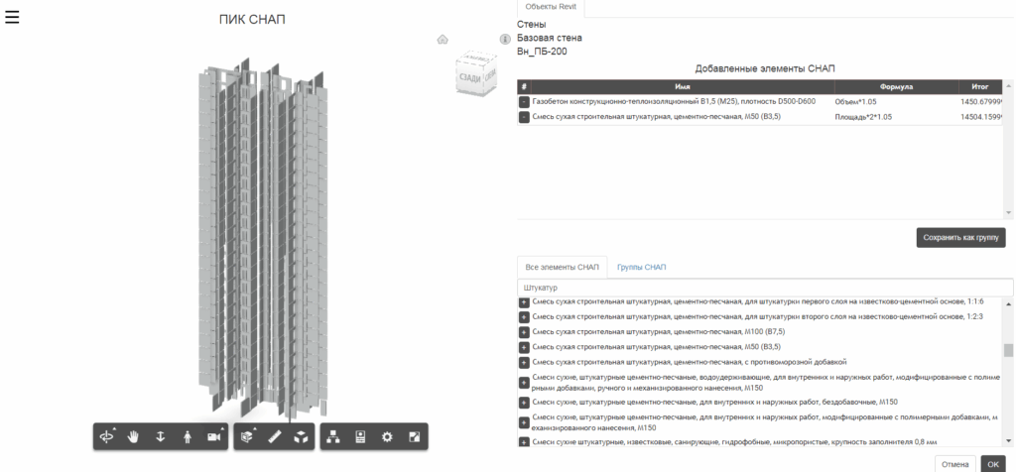The width and height of the screenshot is (1016, 472).
Task: Switch to Все элементы СНАП tab
Action: tap(562, 267)
